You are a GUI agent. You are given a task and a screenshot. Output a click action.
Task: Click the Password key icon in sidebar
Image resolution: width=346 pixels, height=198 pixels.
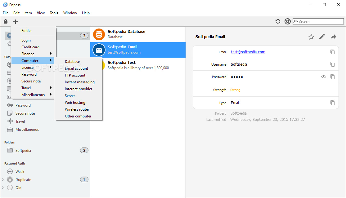pos(10,105)
